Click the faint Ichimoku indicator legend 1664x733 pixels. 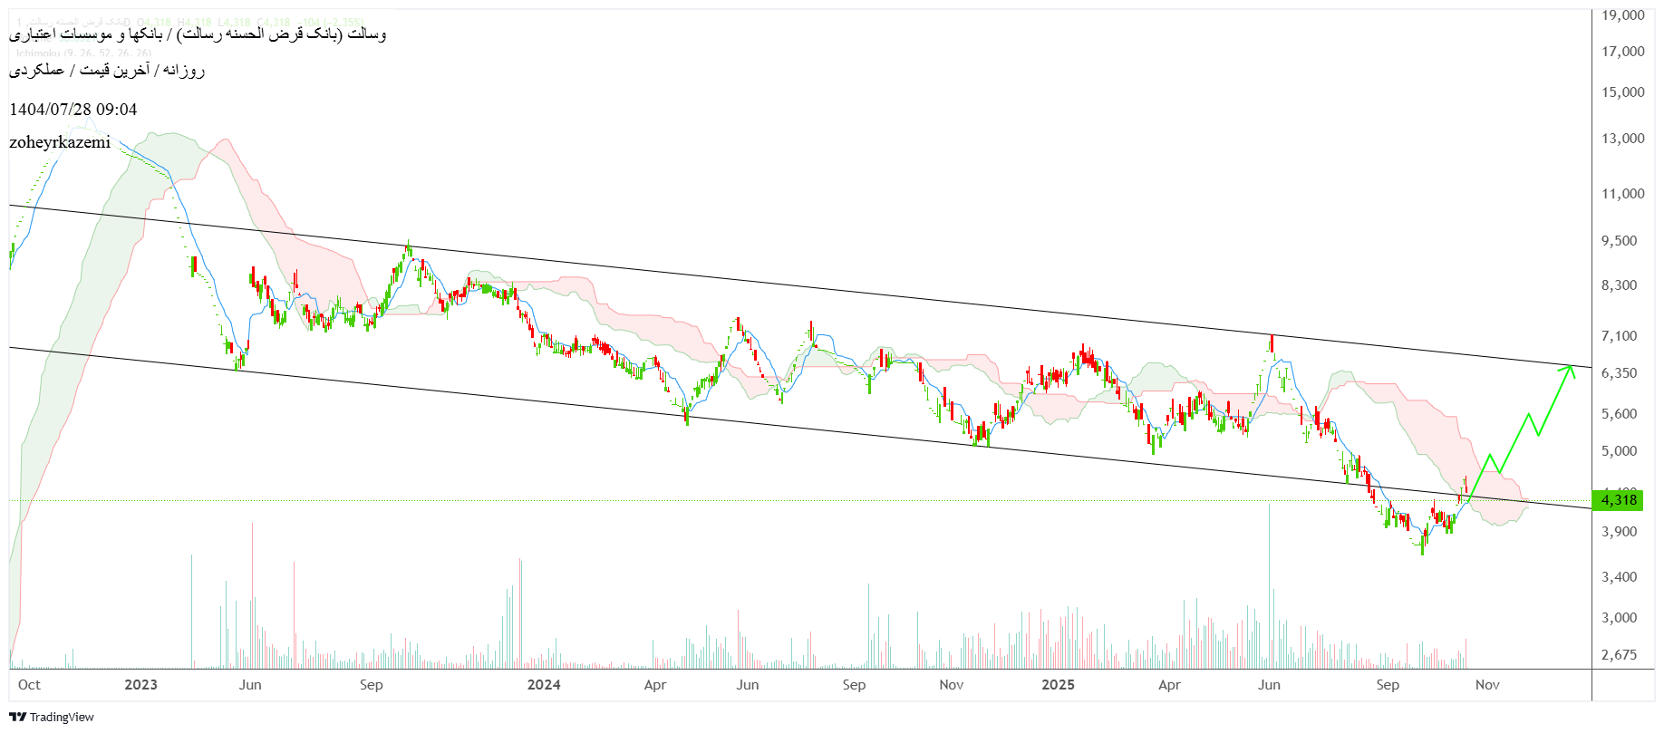click(x=83, y=53)
